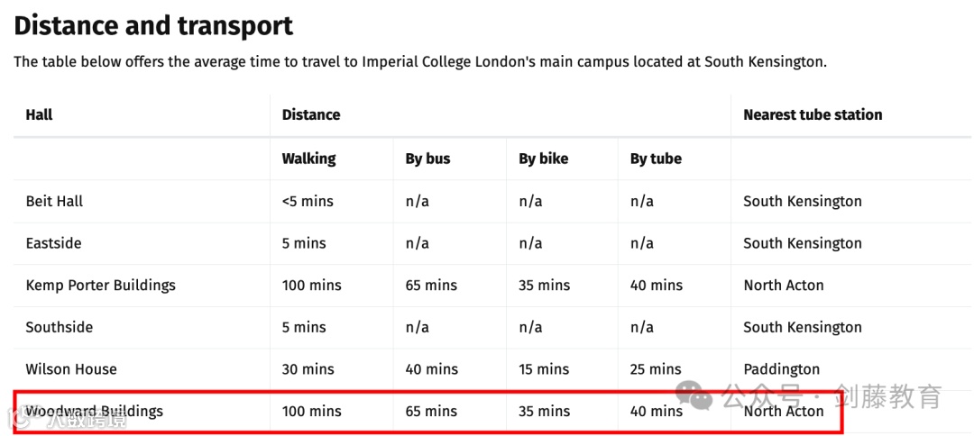The image size is (974, 436).
Task: Click the "By bus" sub-header
Action: 427,159
